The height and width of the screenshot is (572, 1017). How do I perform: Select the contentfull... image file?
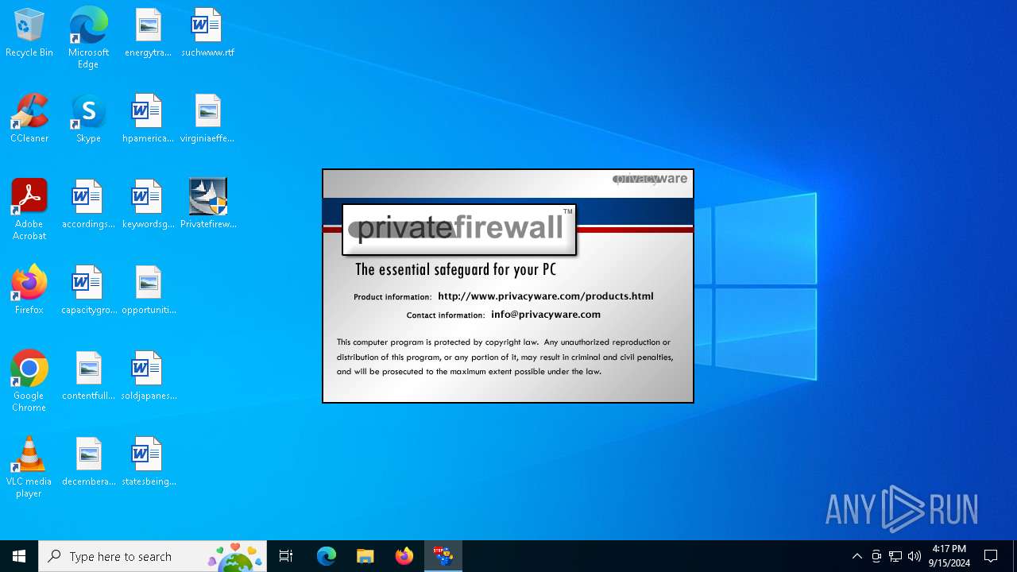[88, 377]
